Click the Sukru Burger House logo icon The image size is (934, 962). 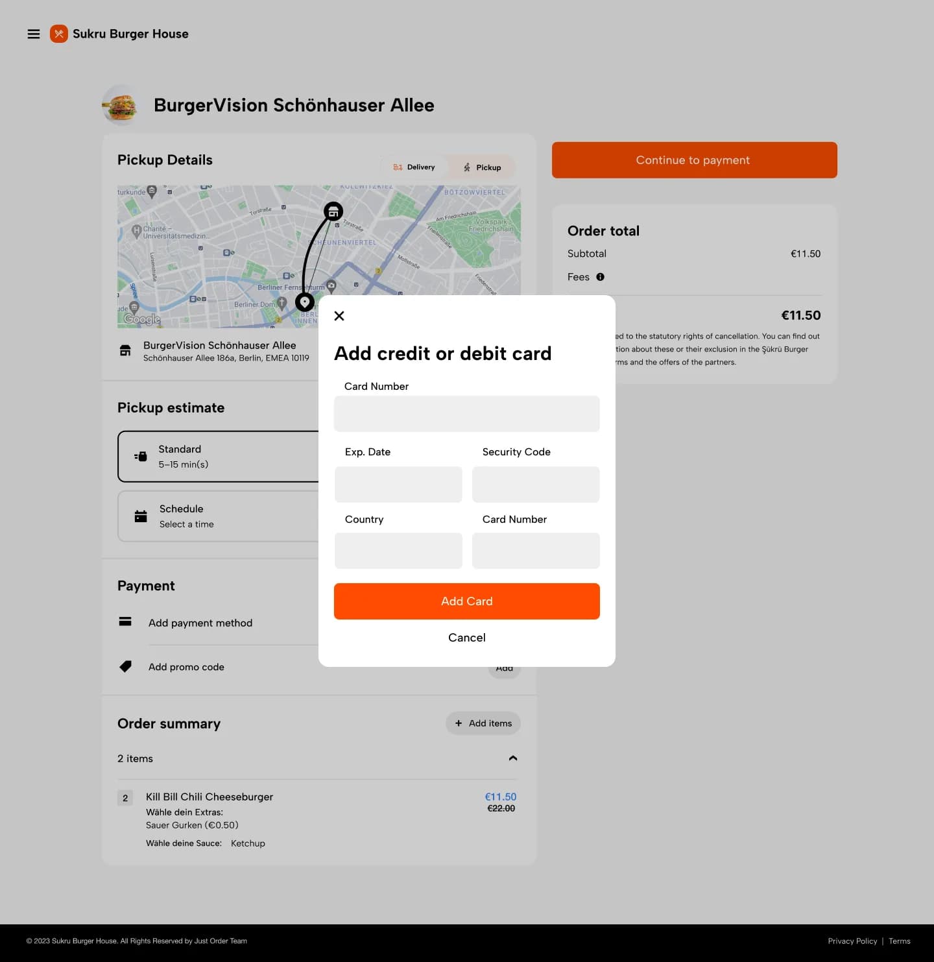pos(59,34)
